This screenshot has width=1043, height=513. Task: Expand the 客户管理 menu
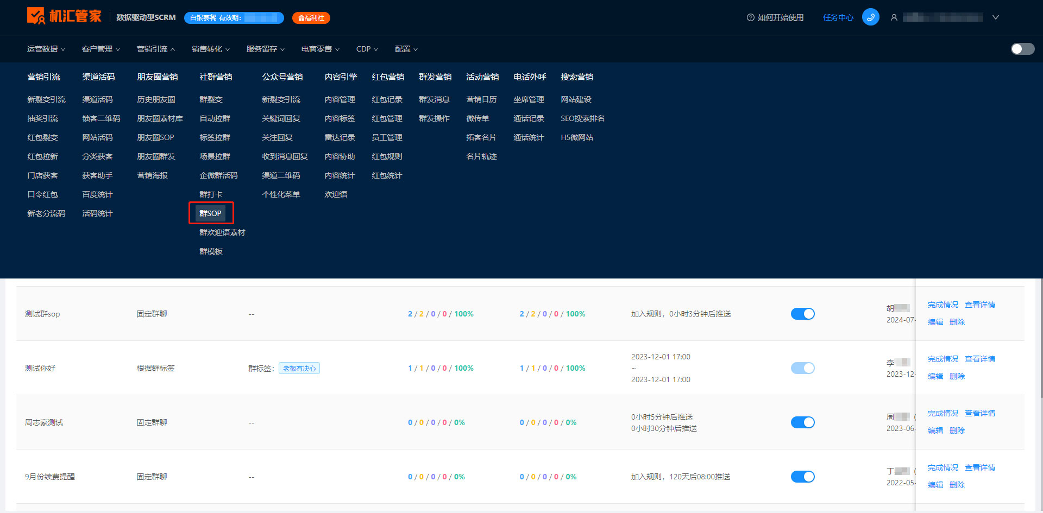pos(101,49)
